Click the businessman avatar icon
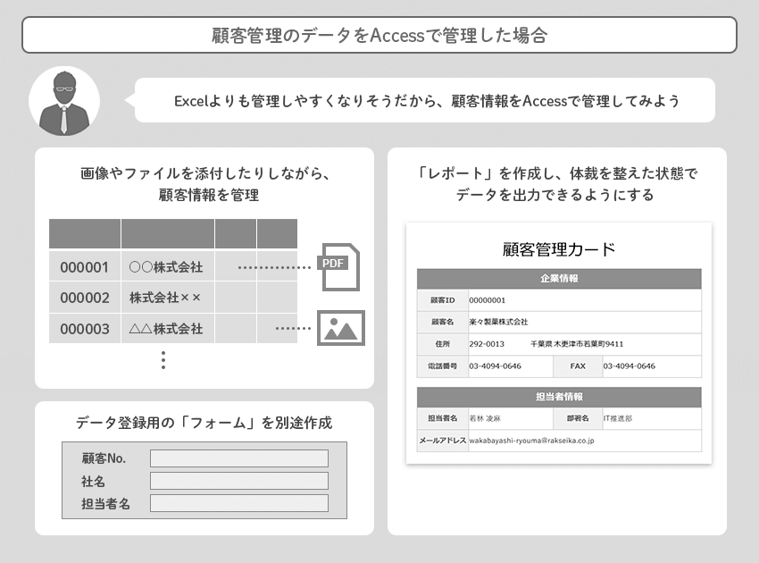The image size is (759, 563). pyautogui.click(x=64, y=101)
